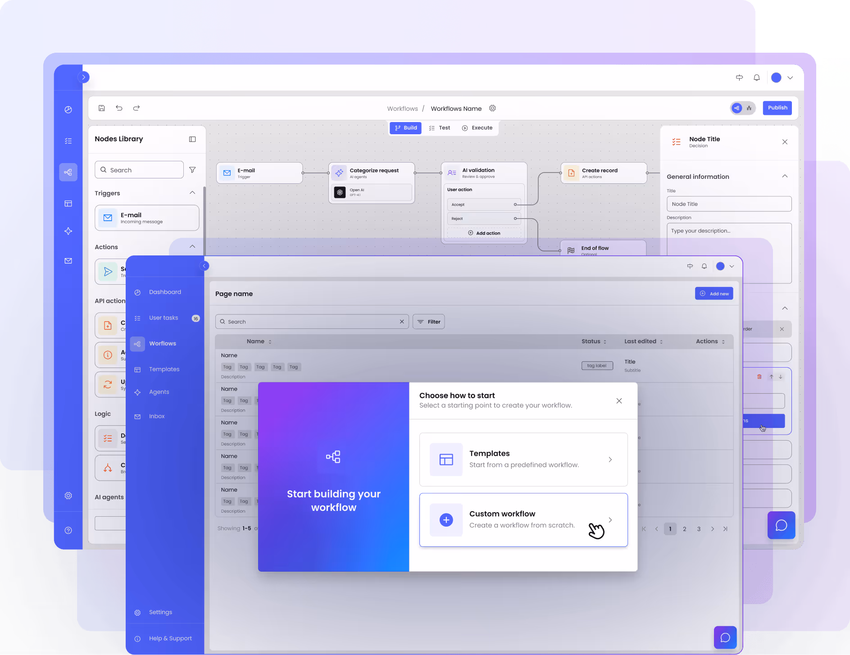The image size is (850, 655).
Task: Focus the Node Title input field
Action: pyautogui.click(x=729, y=204)
